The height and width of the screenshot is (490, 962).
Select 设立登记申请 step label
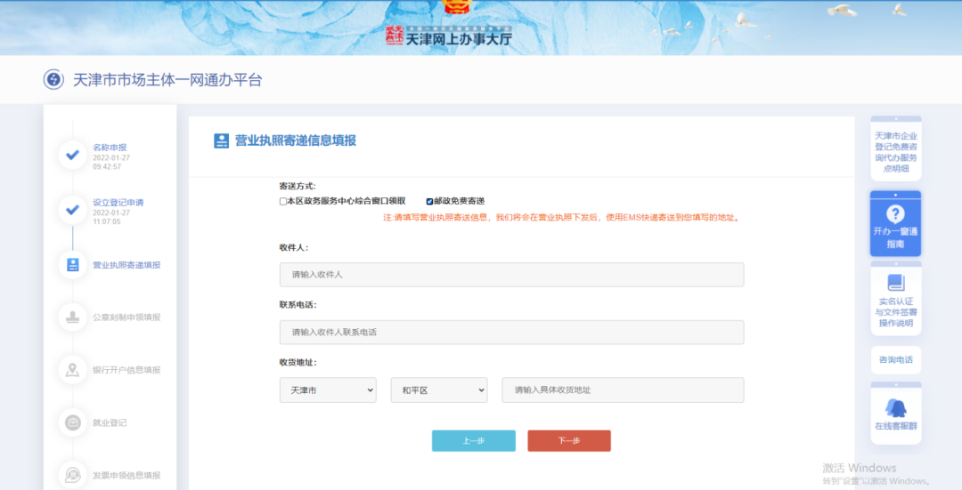coord(118,203)
